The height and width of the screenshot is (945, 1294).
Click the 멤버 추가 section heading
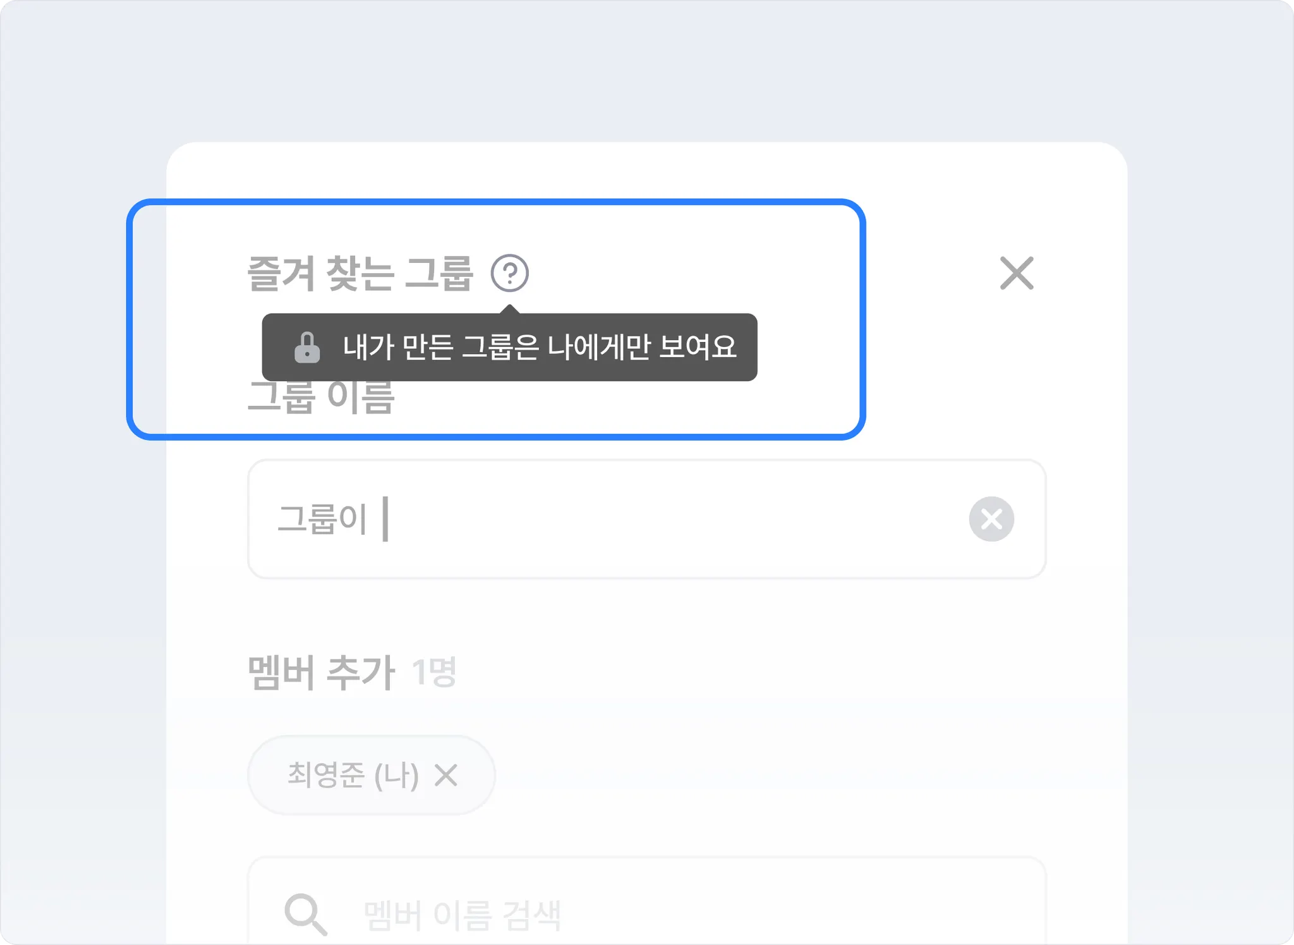coord(321,672)
